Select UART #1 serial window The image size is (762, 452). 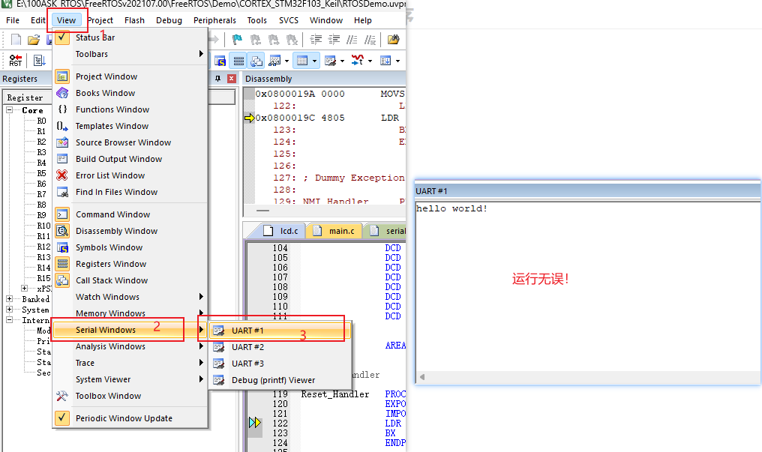(280, 331)
